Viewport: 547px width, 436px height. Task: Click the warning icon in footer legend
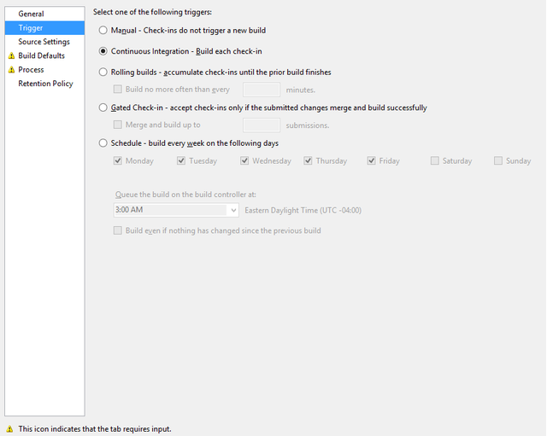9,429
